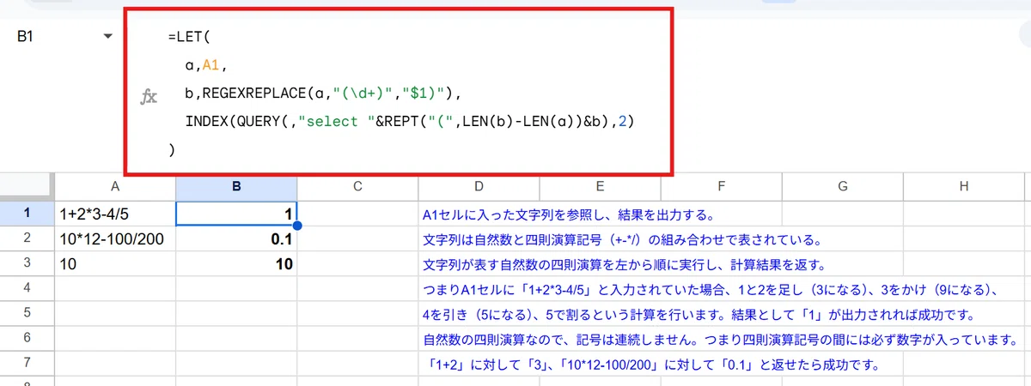Select column G header
This screenshot has width=1031, height=386.
coord(842,186)
